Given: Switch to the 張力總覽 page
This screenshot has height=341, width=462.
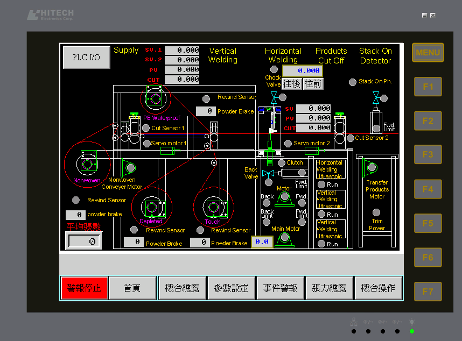Looking at the screenshot, I should coord(330,288).
